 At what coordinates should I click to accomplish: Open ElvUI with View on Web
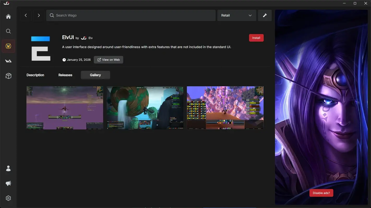point(108,60)
